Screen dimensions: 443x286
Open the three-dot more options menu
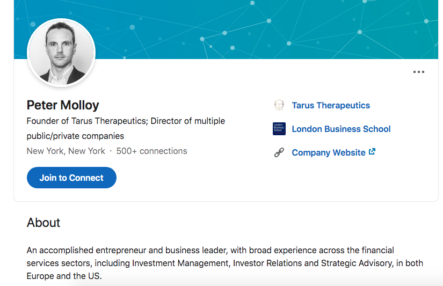click(x=418, y=72)
